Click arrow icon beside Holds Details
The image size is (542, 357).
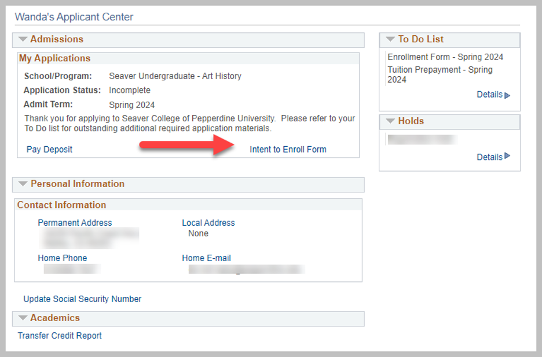click(x=508, y=156)
